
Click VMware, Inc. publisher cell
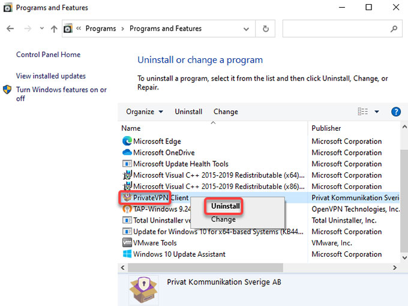pos(332,243)
